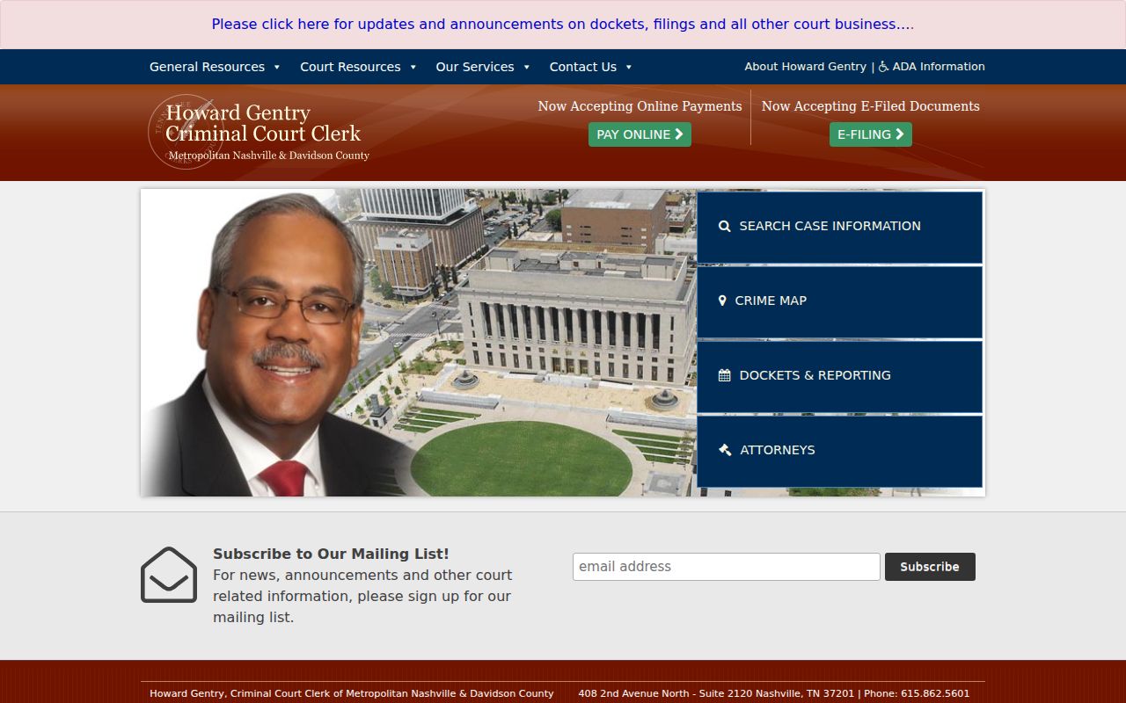
Task: Open the ATTORNEYS tile
Action: [839, 451]
